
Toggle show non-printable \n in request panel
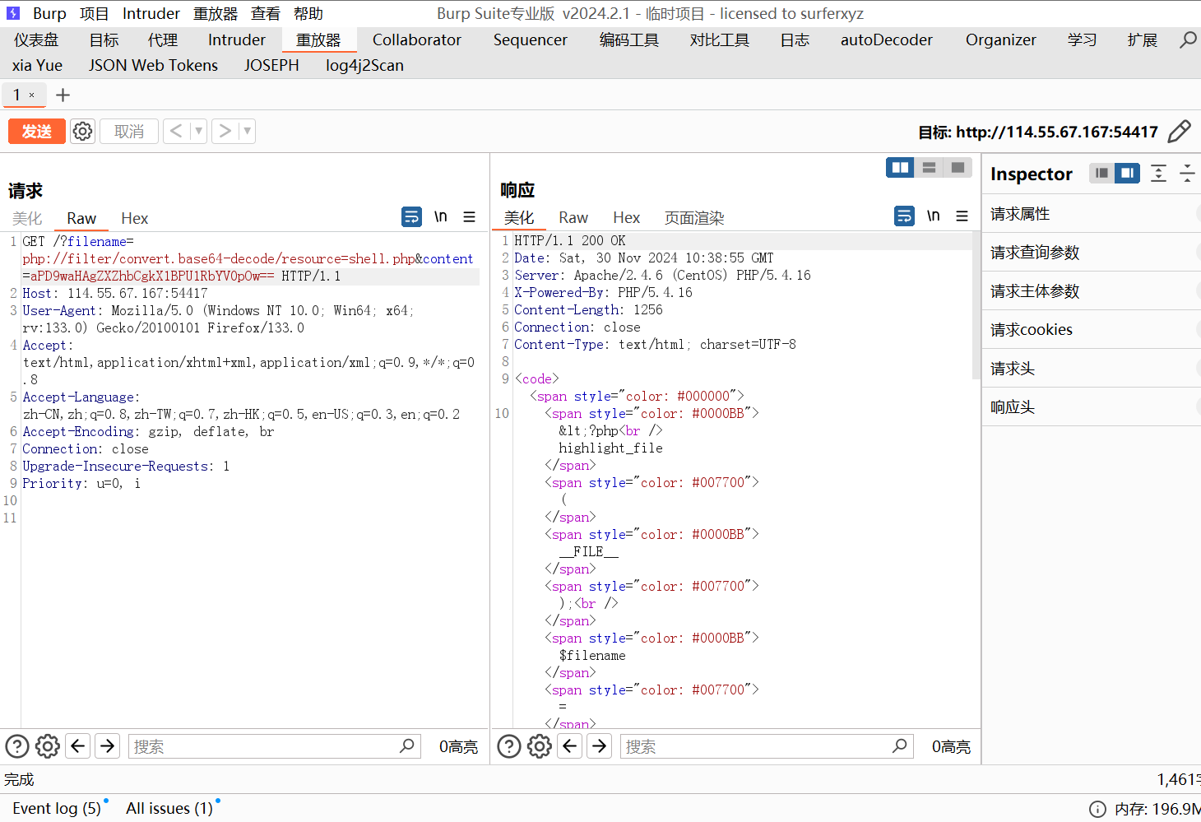click(x=441, y=216)
